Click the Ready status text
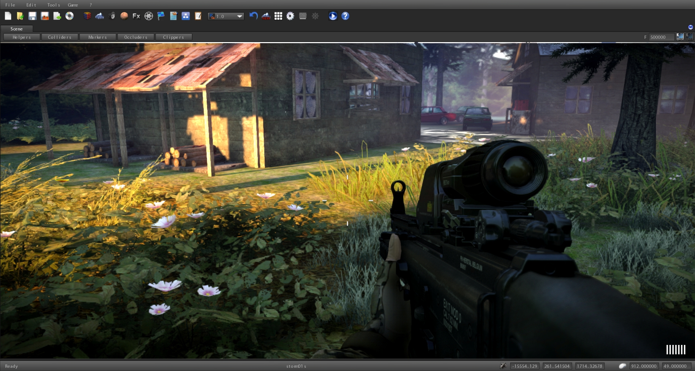 click(x=11, y=366)
